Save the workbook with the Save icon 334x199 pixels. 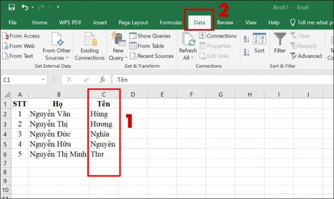pyautogui.click(x=11, y=7)
